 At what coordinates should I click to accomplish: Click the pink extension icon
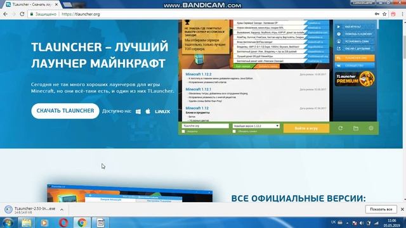[393, 14]
